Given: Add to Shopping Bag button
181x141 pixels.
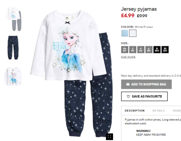Looking at the screenshot, I should (x=146, y=84).
